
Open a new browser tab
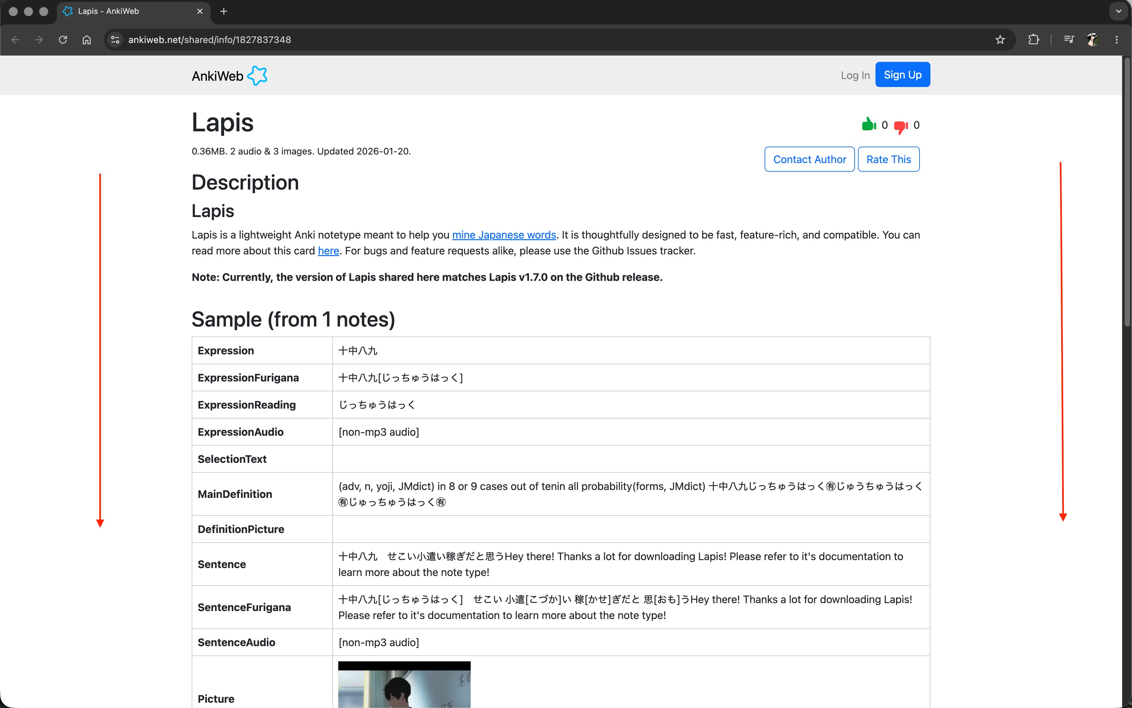coord(223,11)
